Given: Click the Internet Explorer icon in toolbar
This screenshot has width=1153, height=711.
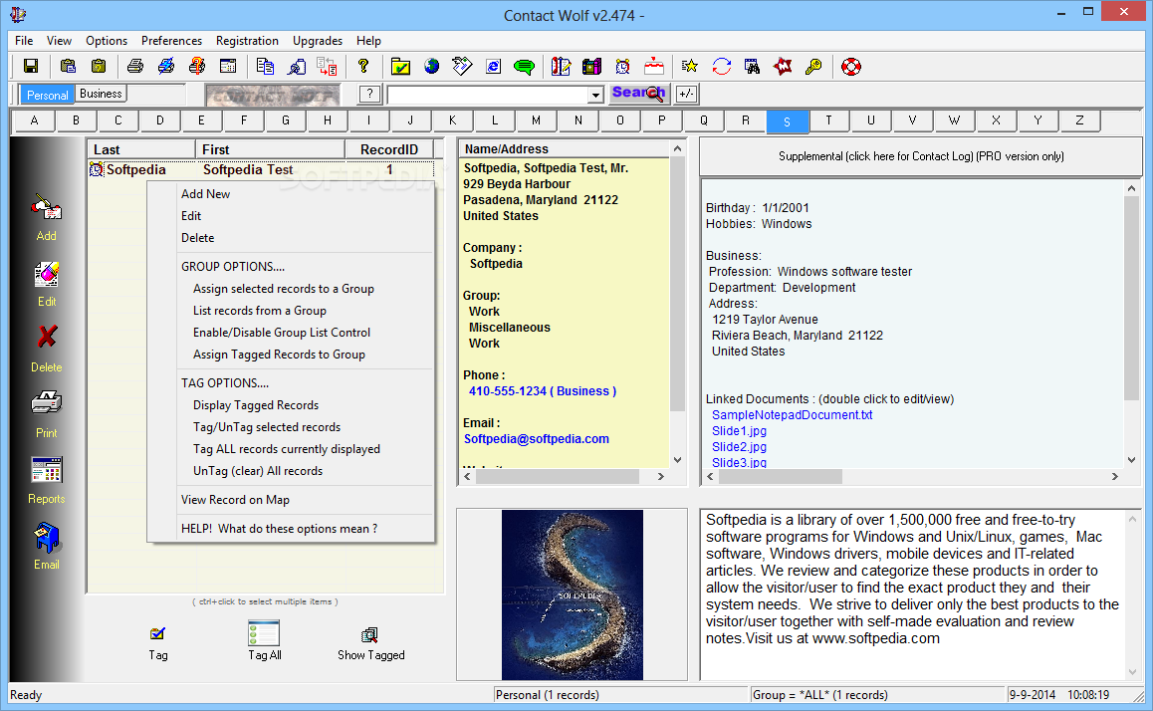Looking at the screenshot, I should 494,66.
